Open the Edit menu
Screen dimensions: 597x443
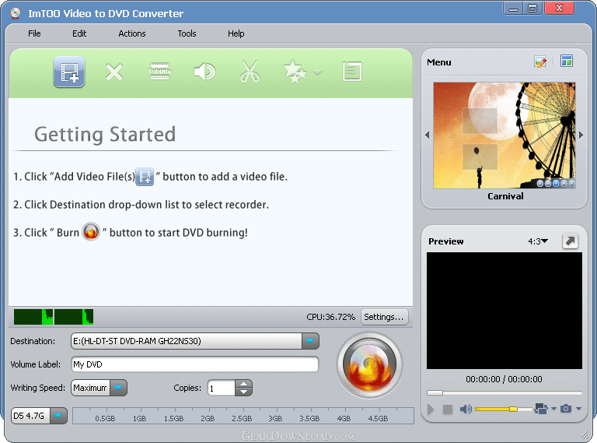(79, 33)
